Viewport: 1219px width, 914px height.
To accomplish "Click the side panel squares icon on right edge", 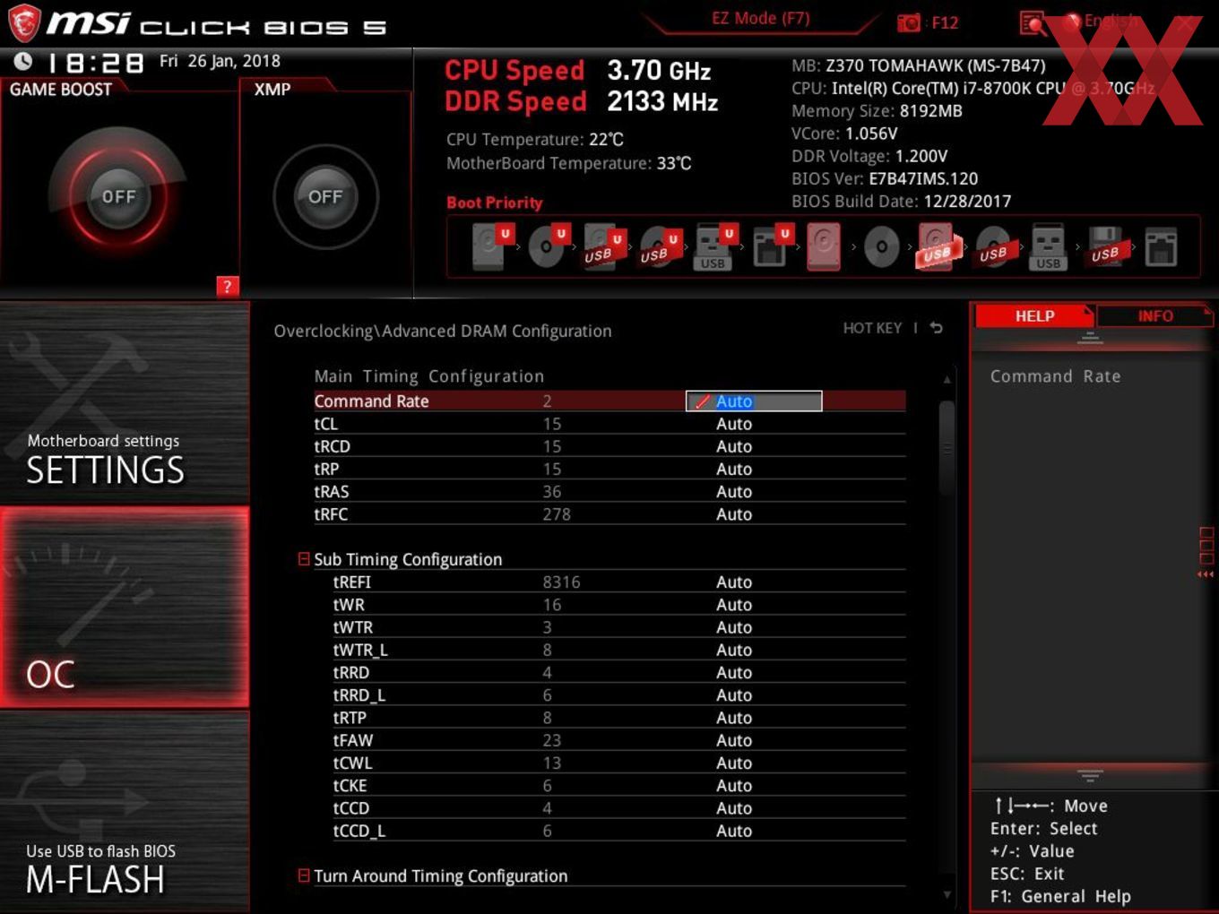I will 1206,547.
